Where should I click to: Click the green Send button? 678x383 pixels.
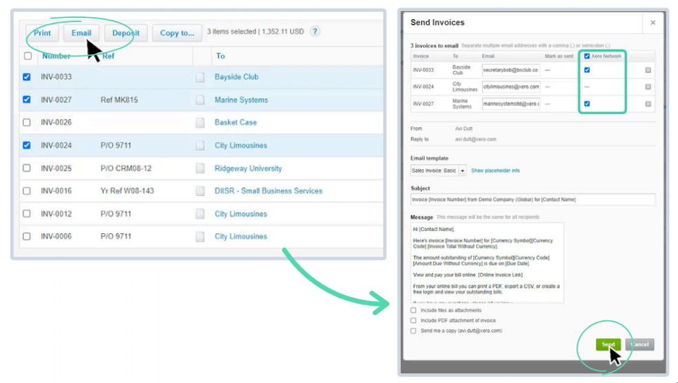click(608, 344)
